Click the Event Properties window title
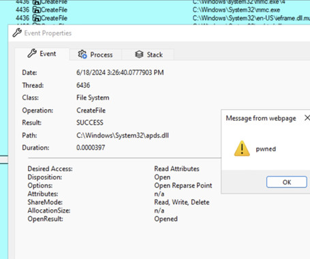This screenshot has height=259, width=310. point(48,33)
